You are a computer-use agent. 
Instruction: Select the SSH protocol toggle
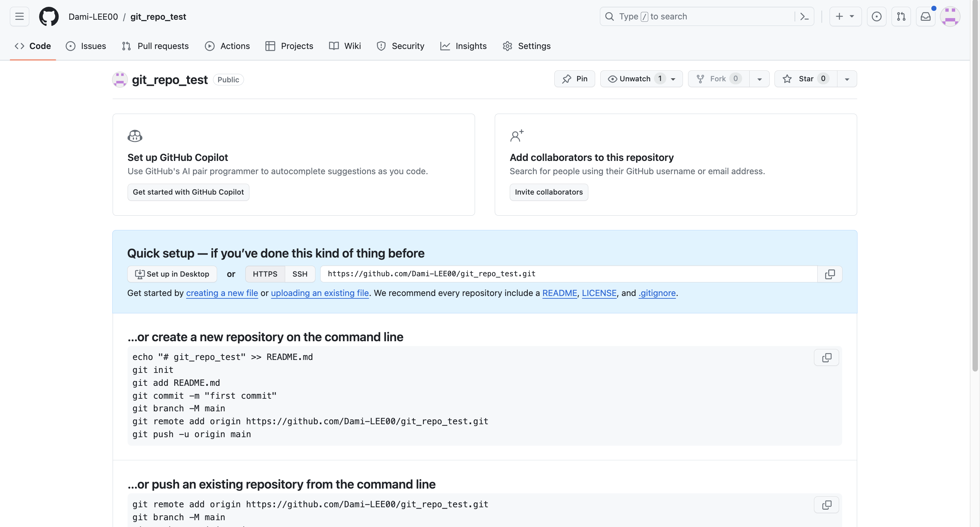[300, 274]
